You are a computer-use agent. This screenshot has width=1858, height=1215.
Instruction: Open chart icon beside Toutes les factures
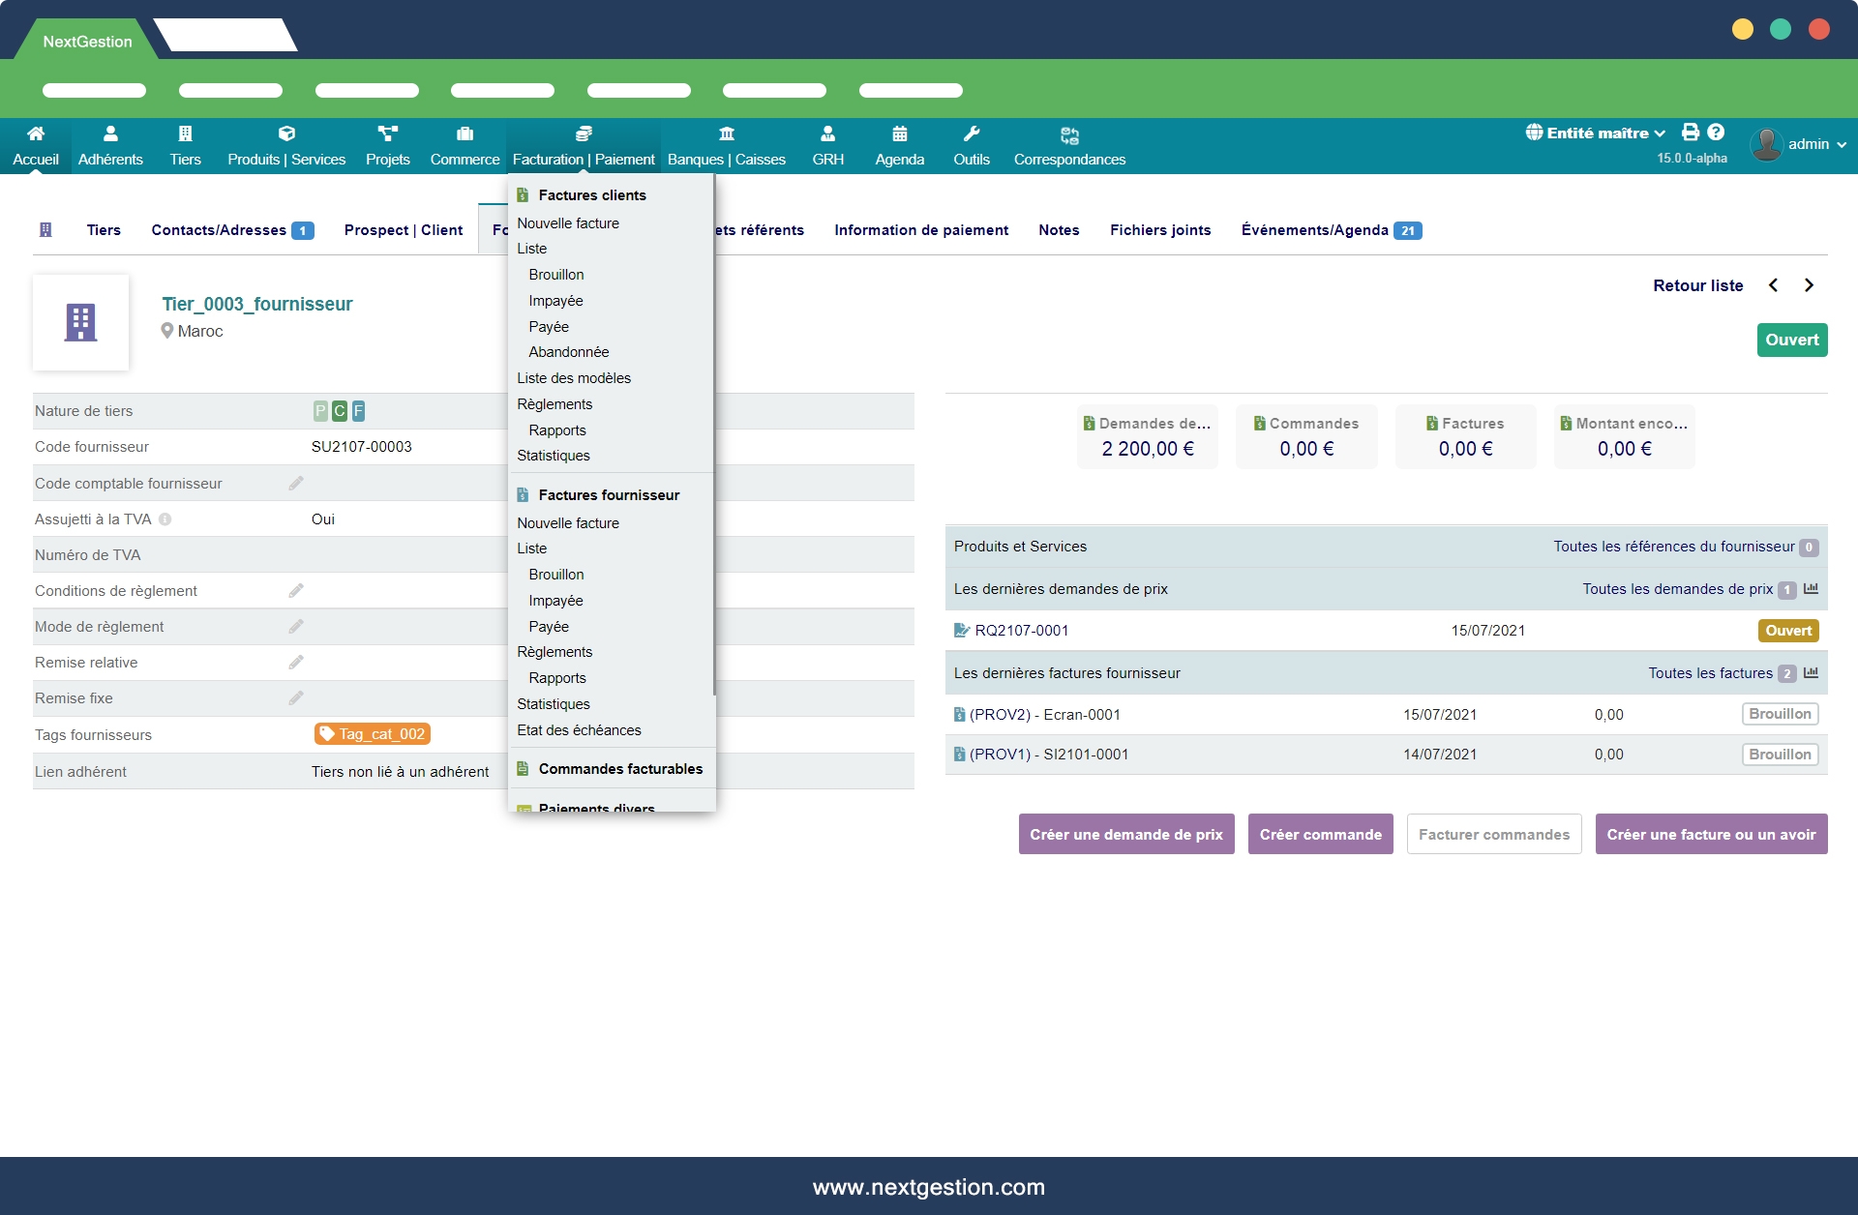1811,672
